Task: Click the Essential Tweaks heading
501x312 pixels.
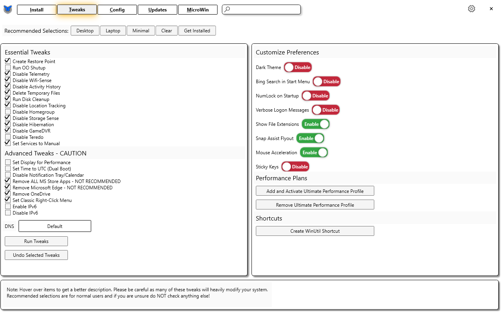Action: pos(28,52)
